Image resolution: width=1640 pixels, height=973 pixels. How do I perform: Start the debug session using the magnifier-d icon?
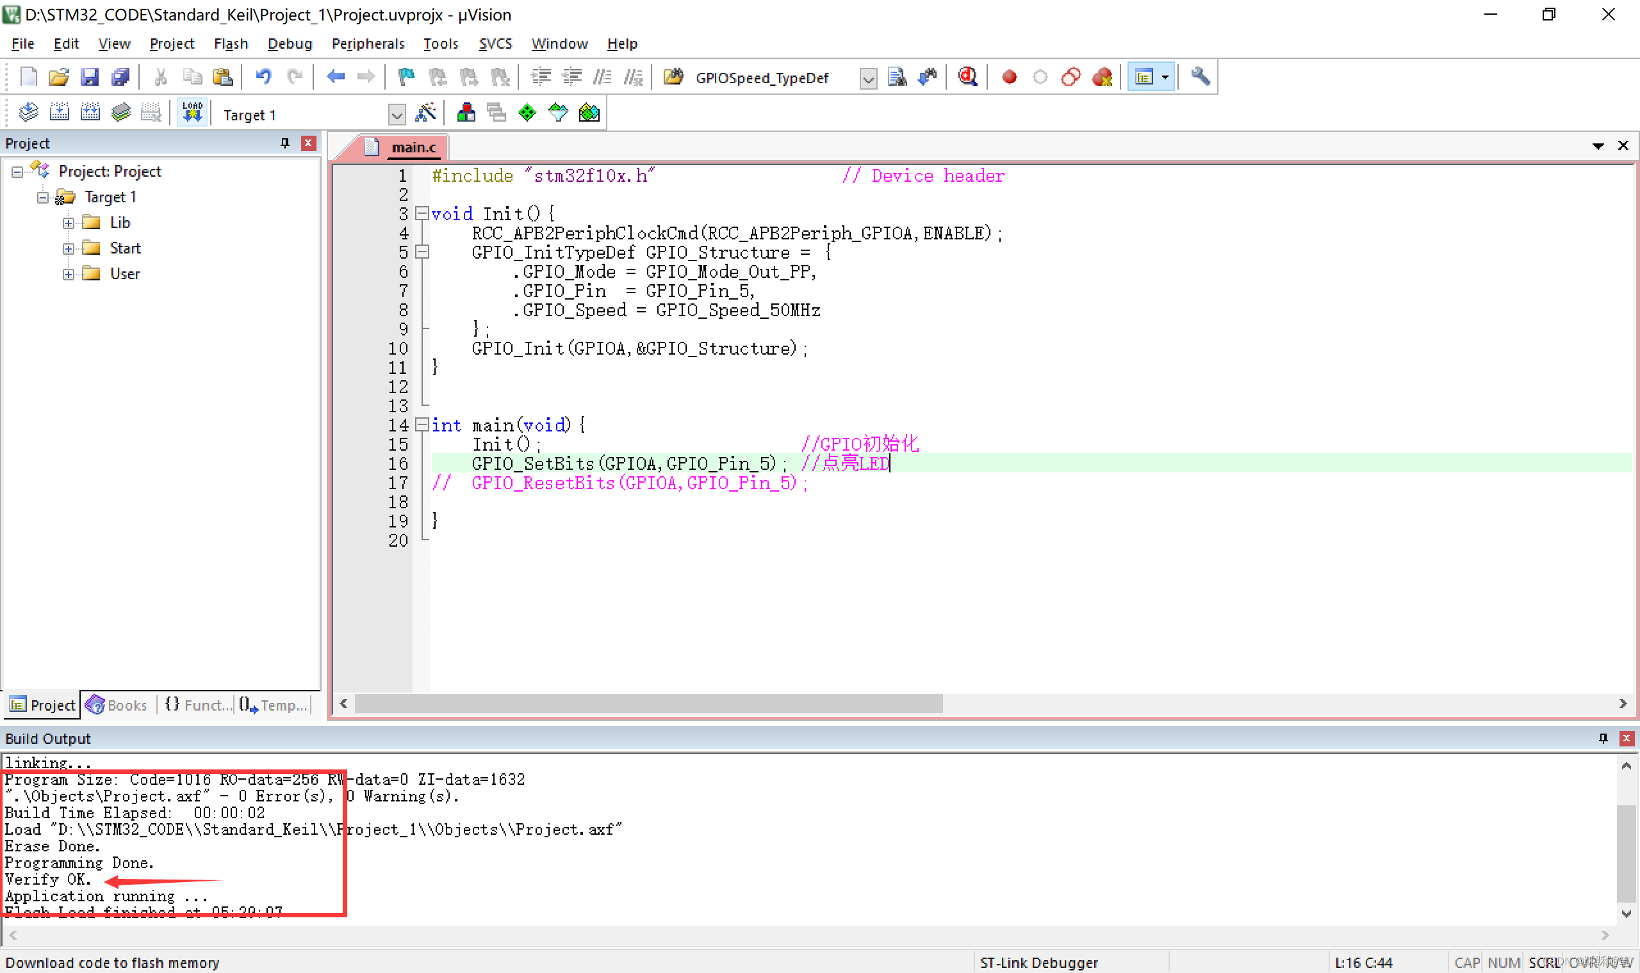[x=967, y=77]
